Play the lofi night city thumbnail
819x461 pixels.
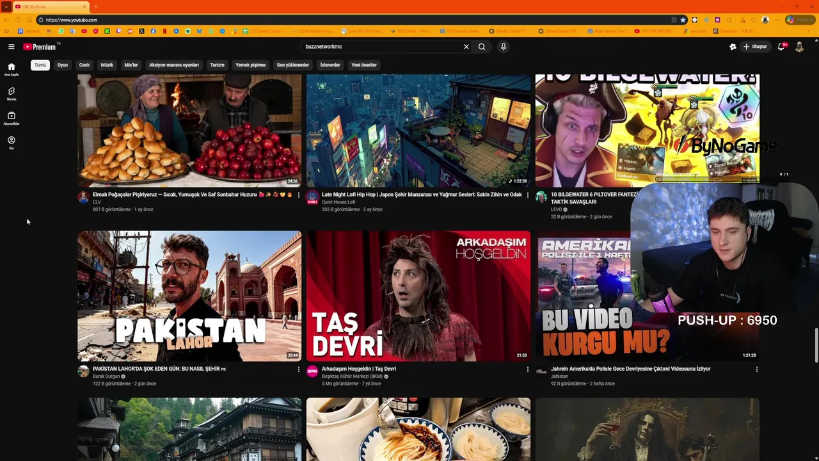[x=418, y=131]
